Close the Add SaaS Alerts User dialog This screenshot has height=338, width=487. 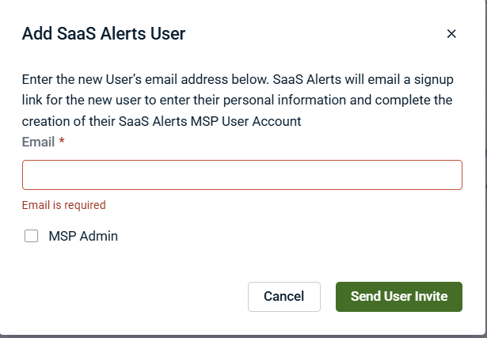pos(451,33)
